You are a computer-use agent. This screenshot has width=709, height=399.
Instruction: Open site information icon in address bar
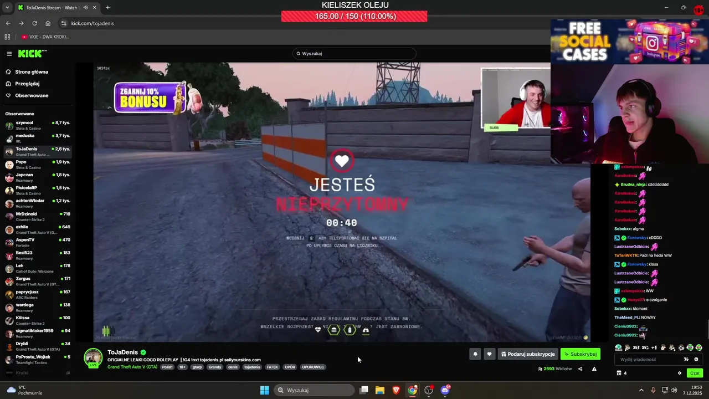point(64,23)
